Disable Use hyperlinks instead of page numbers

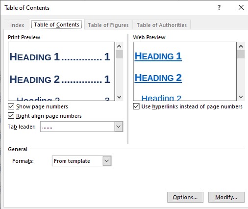click(x=136, y=106)
